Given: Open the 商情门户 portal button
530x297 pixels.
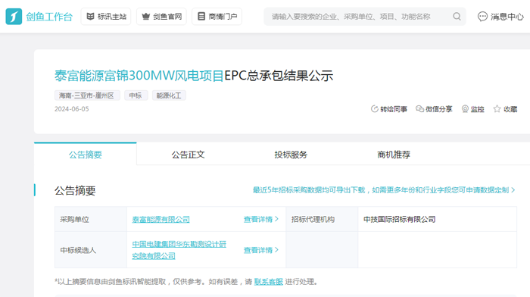Looking at the screenshot, I should click(217, 16).
